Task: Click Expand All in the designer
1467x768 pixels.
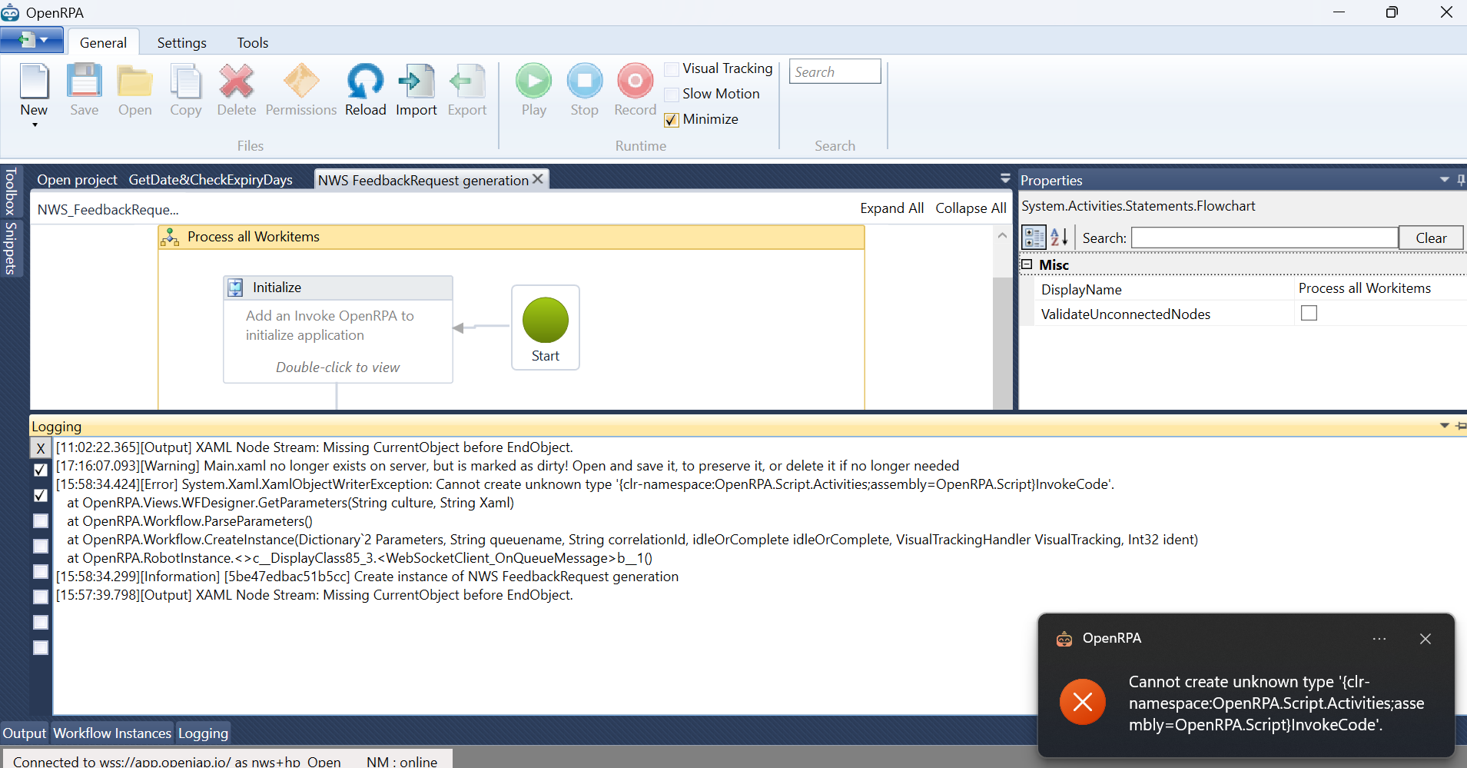Action: point(891,208)
